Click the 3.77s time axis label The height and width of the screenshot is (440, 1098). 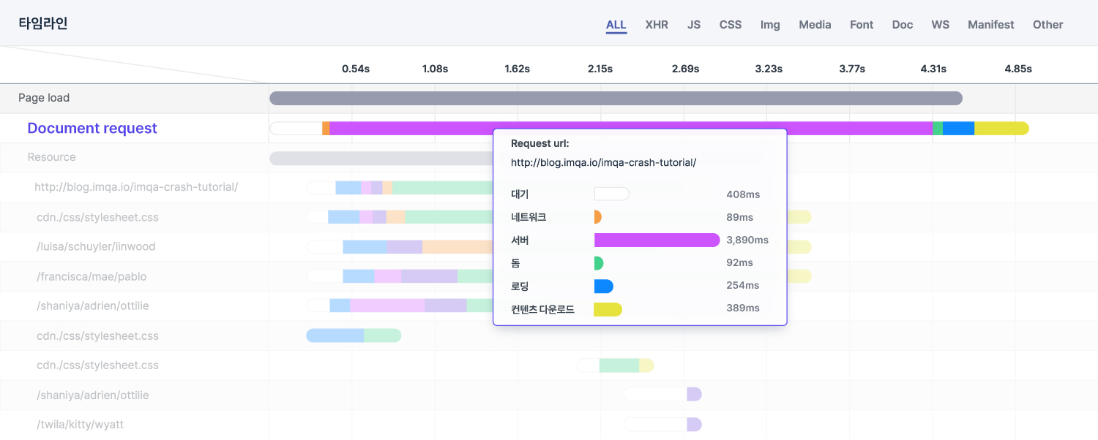pyautogui.click(x=852, y=69)
